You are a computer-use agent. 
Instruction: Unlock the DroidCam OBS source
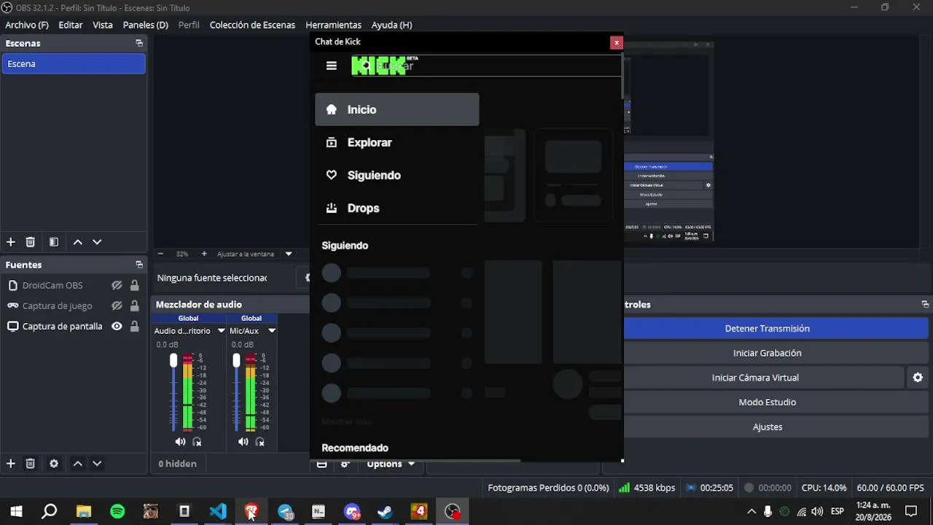pyautogui.click(x=134, y=286)
